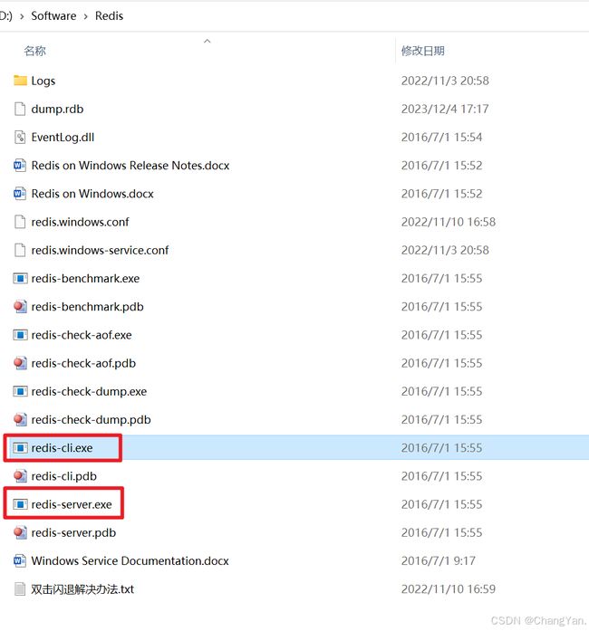The height and width of the screenshot is (631, 589).
Task: Click the redis-cli.pdb file icon
Action: click(x=20, y=476)
